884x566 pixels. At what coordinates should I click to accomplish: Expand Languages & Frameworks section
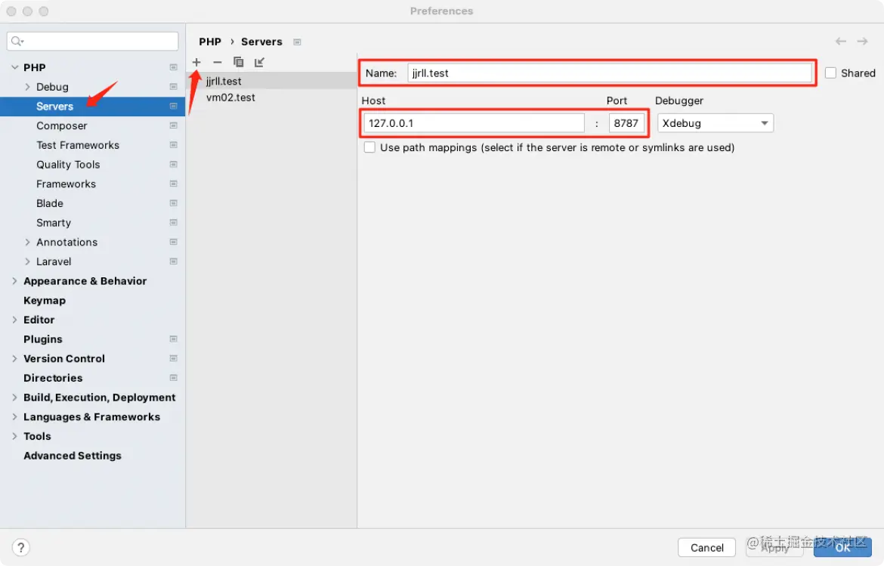coord(14,416)
